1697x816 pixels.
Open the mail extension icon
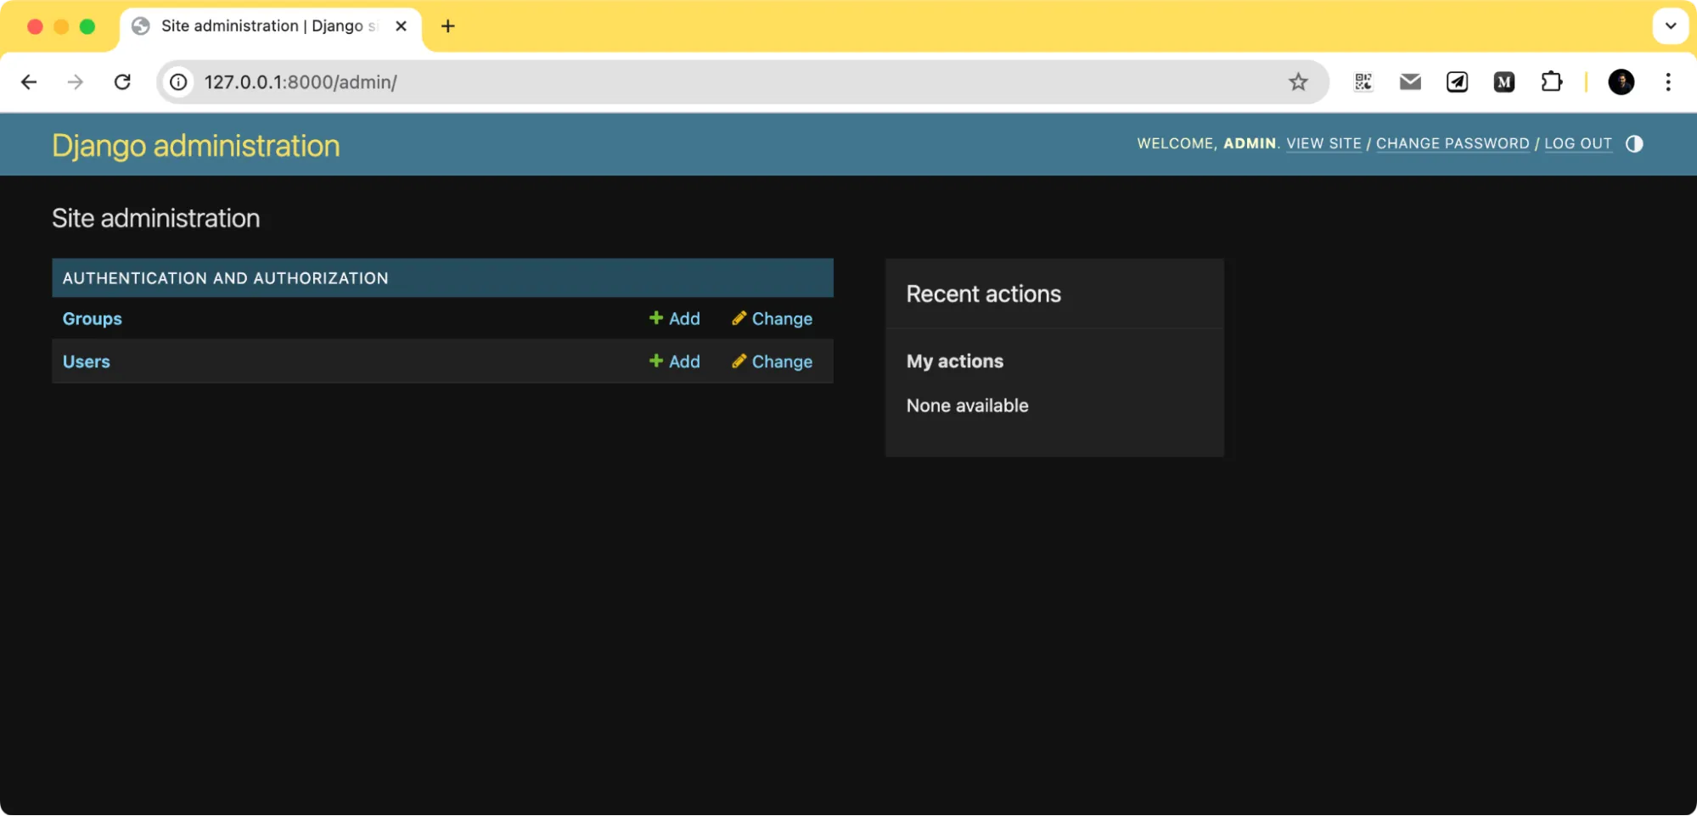coord(1410,81)
